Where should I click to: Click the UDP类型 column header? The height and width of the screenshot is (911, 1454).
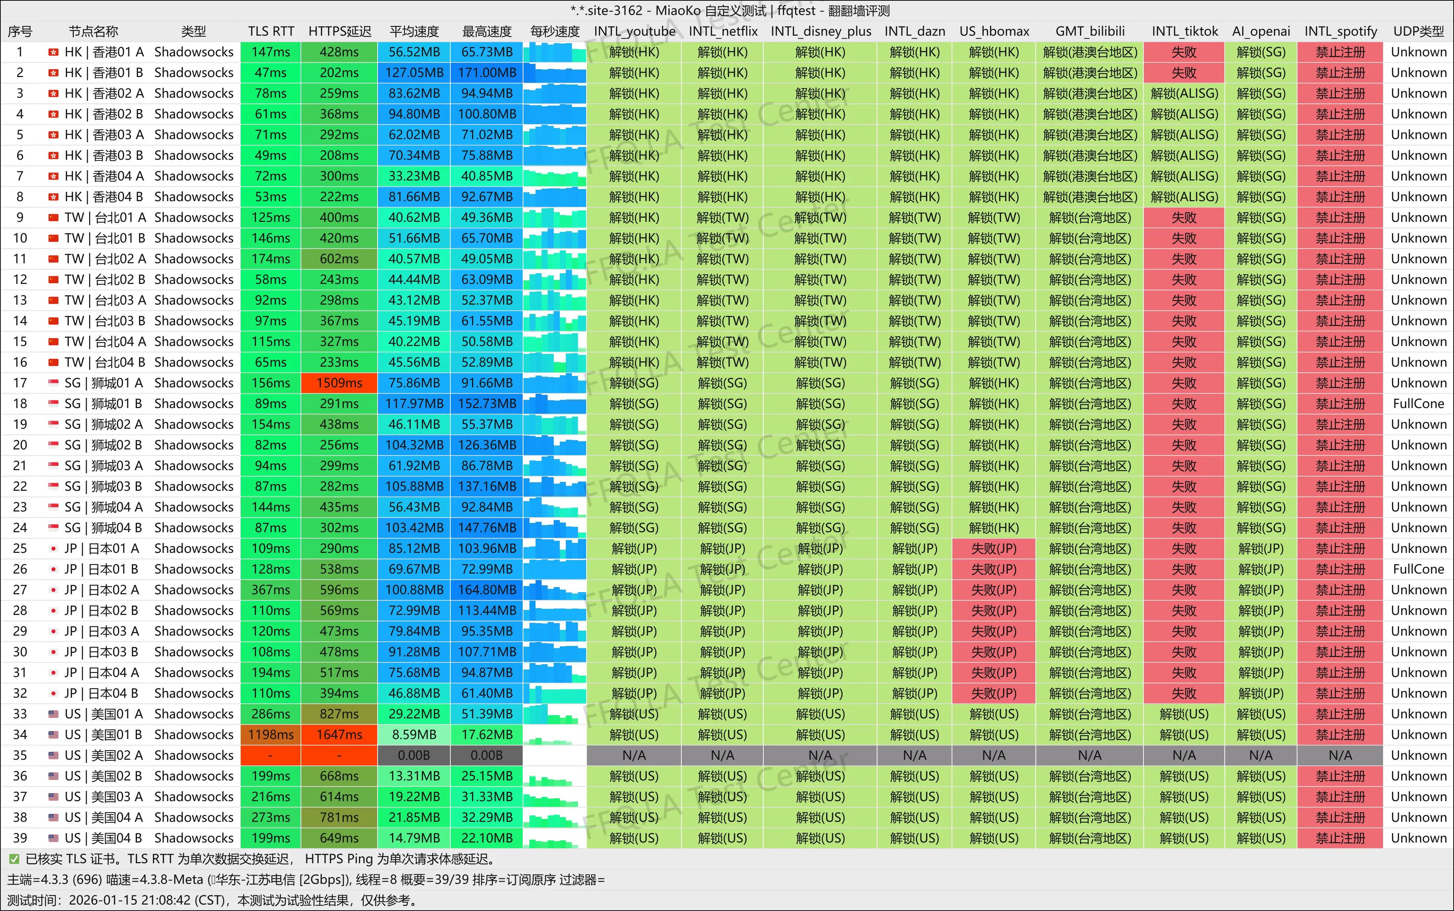(1418, 31)
